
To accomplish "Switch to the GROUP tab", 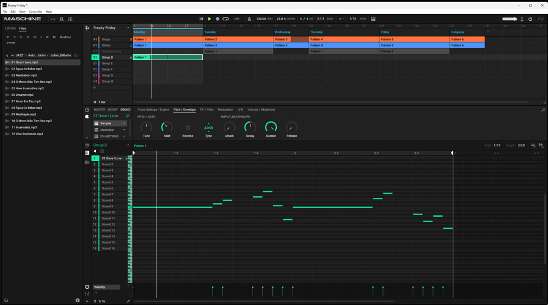I will coord(112,110).
